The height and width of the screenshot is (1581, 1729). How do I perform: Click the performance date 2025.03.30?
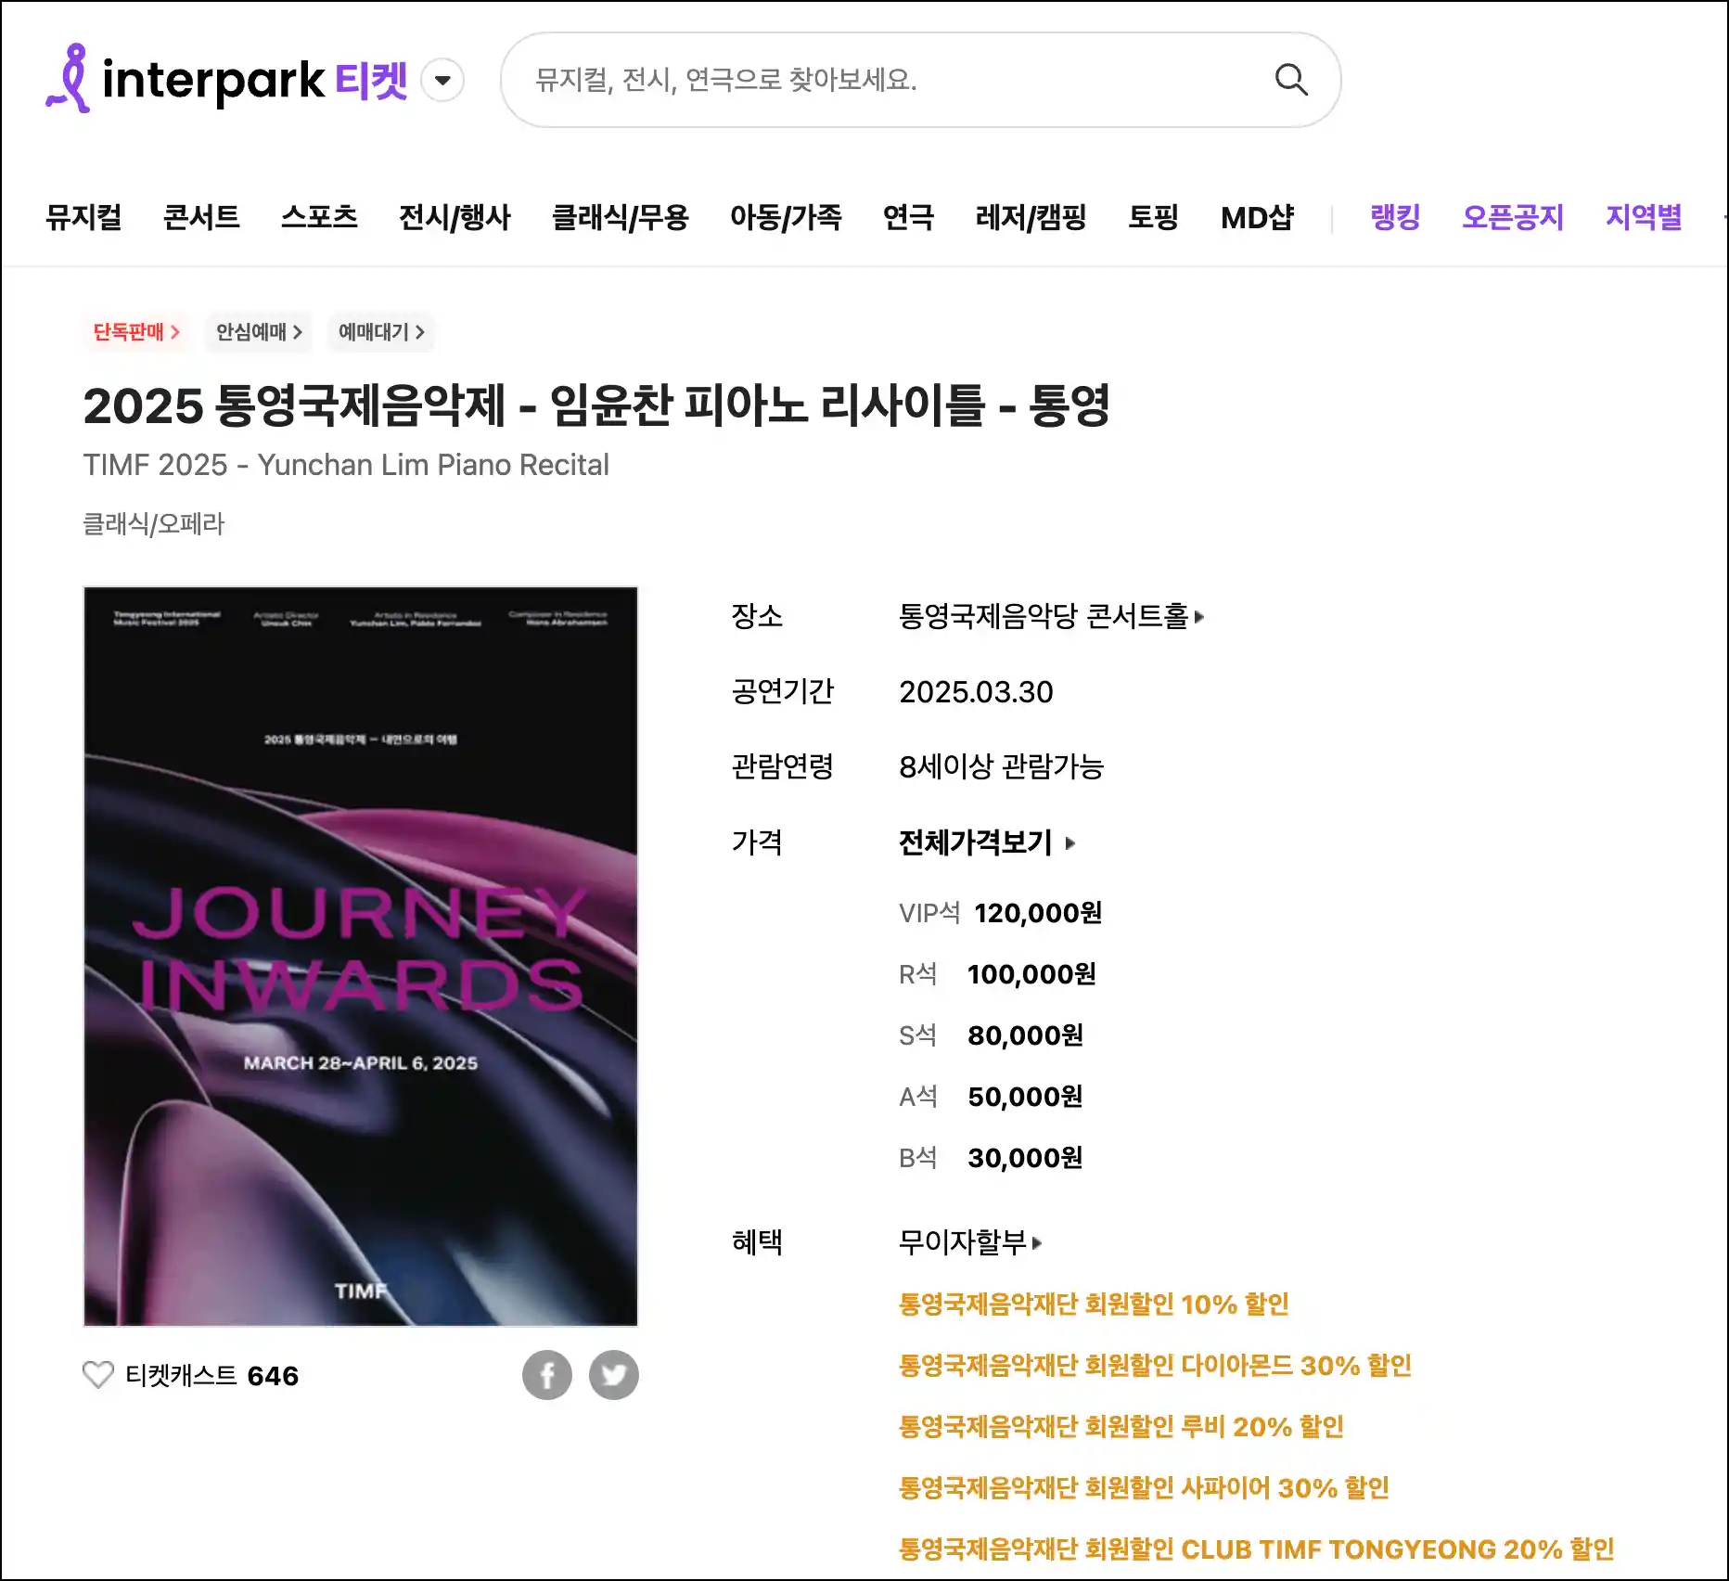[976, 692]
